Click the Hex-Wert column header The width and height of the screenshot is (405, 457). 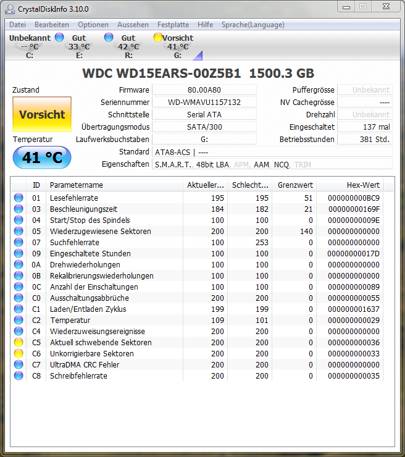(350, 185)
